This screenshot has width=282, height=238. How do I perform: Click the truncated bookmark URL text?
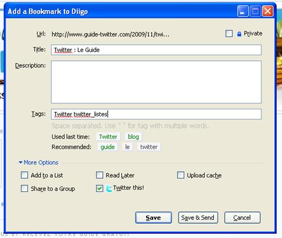(x=111, y=34)
